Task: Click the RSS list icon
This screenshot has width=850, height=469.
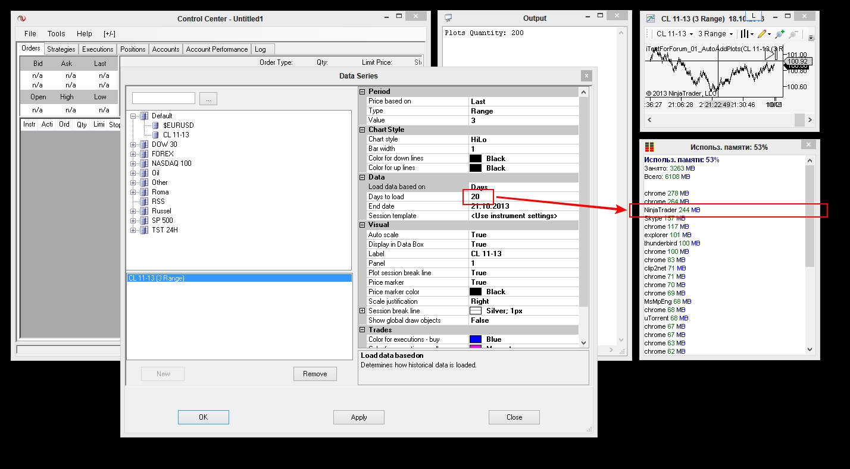Action: point(144,202)
